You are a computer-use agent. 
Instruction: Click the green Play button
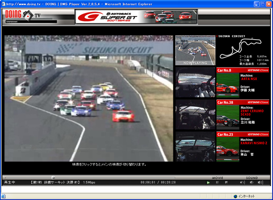point(208,183)
